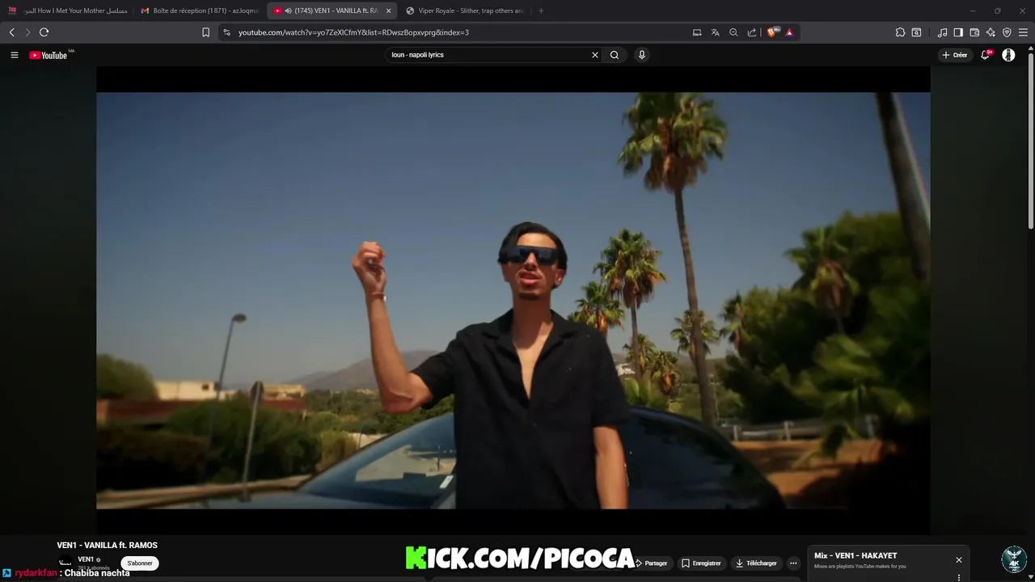Switch to How I Met Your Mother tab
Image resolution: width=1035 pixels, height=582 pixels.
68,11
